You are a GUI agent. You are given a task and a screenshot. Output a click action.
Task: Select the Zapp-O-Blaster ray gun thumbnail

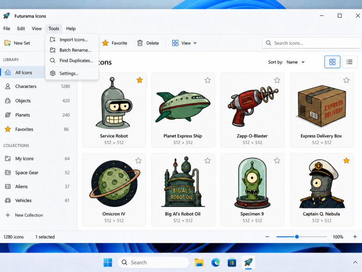coord(253,106)
